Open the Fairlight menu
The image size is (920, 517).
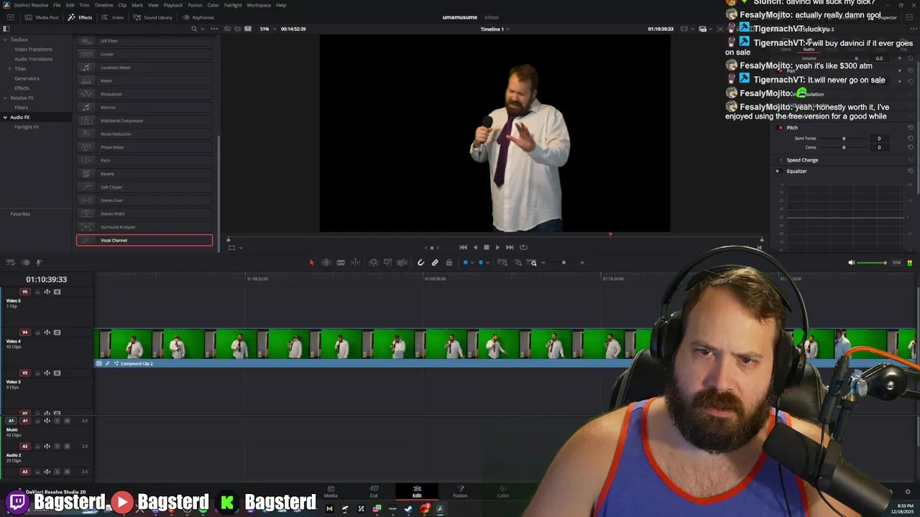click(233, 5)
